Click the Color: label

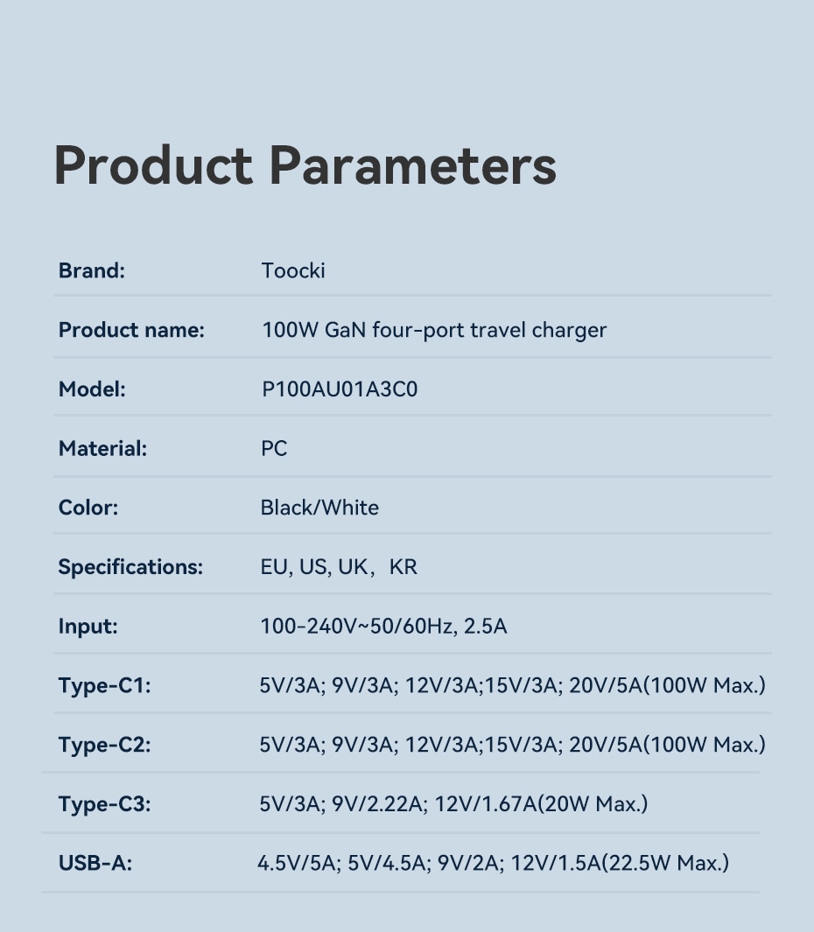click(x=88, y=508)
